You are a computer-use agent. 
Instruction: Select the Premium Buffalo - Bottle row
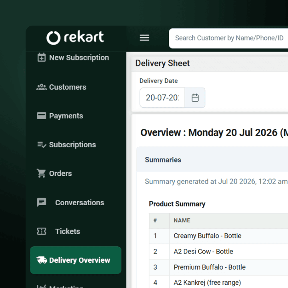218,267
